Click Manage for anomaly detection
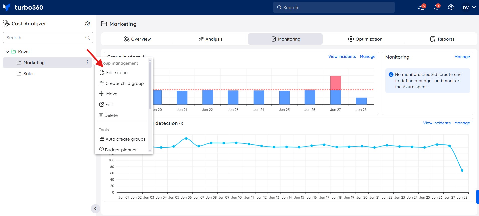The image size is (479, 216). [462, 123]
